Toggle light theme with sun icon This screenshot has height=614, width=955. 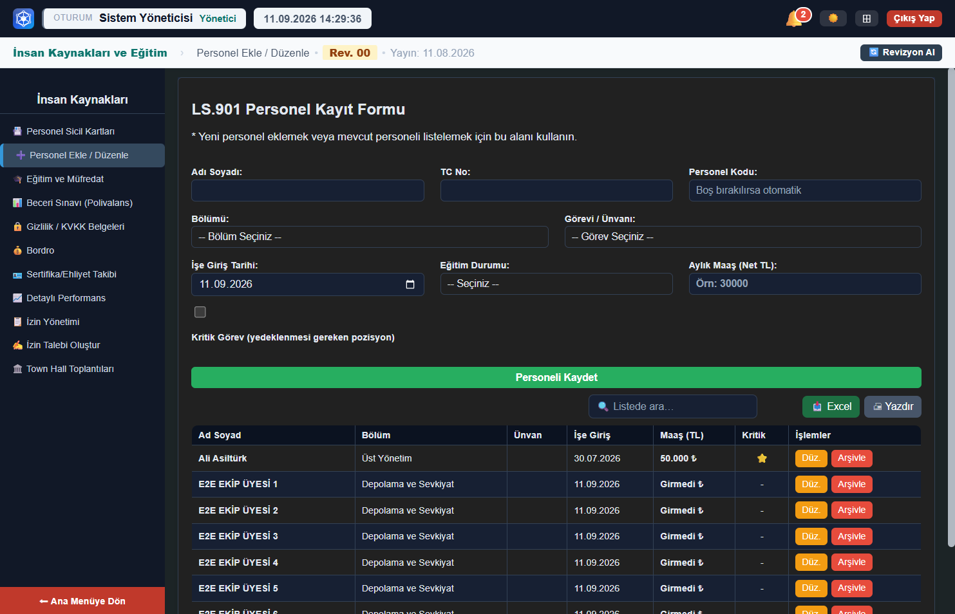[x=833, y=18]
